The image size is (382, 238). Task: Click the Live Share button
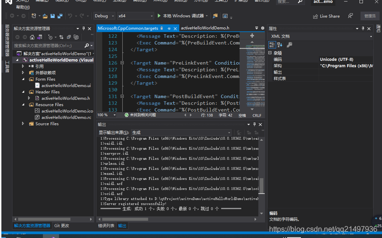(327, 16)
